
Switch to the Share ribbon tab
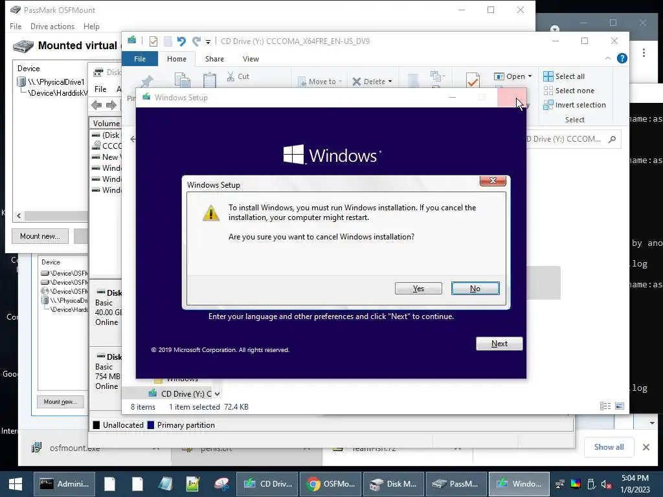point(214,59)
